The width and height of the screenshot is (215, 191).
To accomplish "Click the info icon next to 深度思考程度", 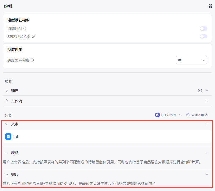I will [x=32, y=60].
